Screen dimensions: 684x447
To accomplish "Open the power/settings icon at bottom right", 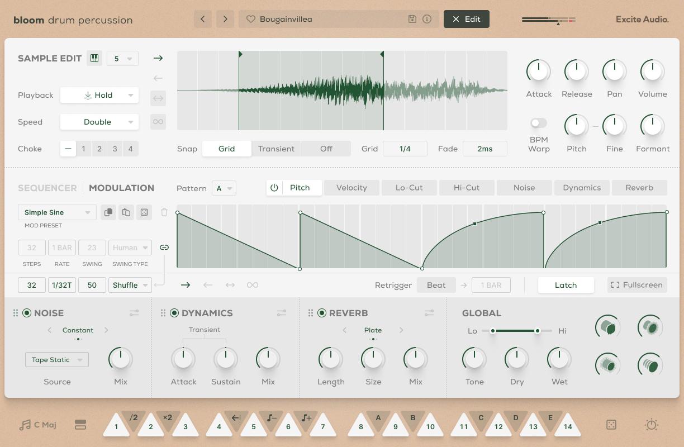I will click(x=651, y=425).
